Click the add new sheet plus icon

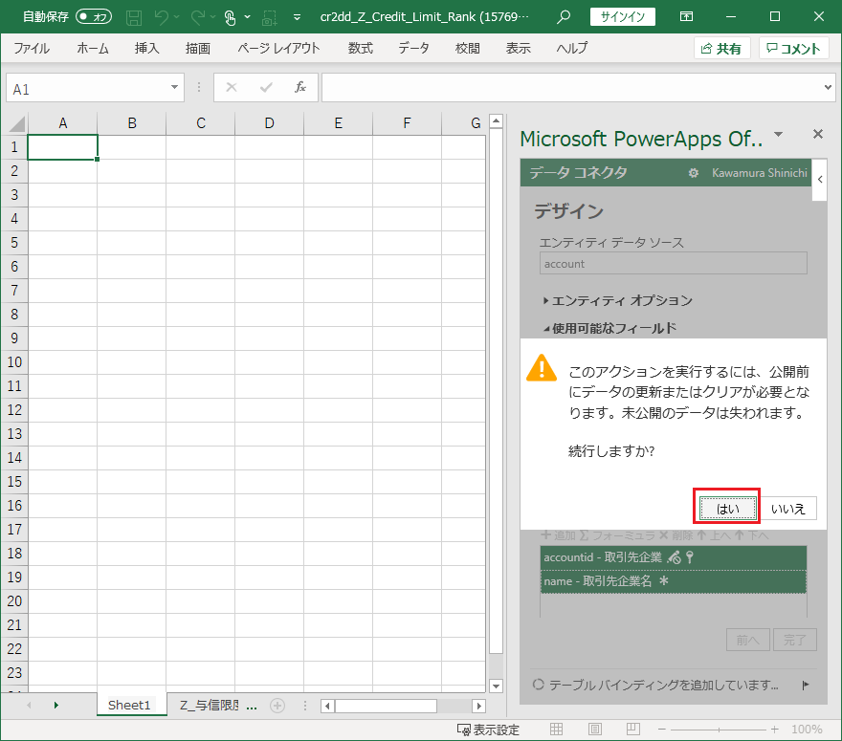(277, 706)
